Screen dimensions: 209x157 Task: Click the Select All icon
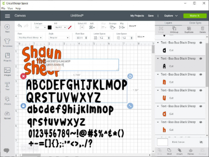[82, 27]
